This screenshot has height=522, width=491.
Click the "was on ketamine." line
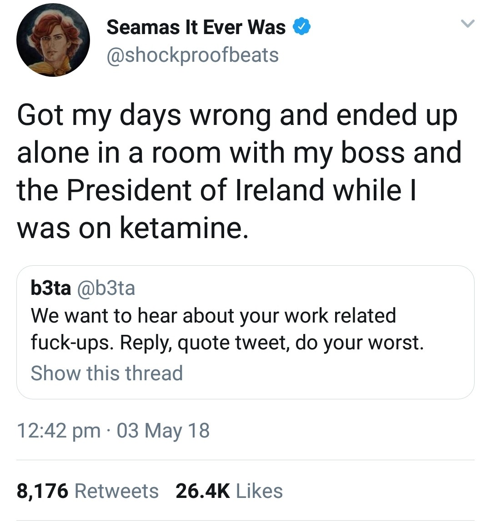click(133, 228)
